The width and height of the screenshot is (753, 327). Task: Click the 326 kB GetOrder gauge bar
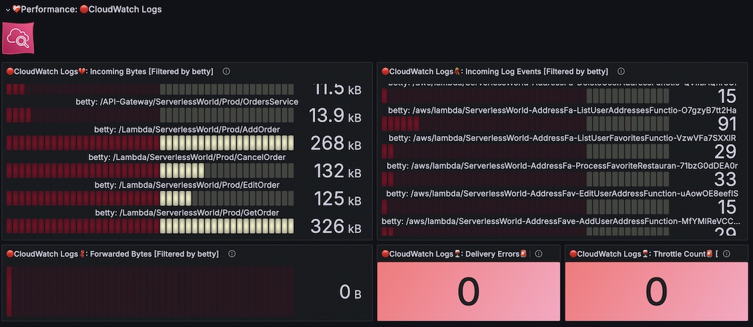(x=150, y=226)
